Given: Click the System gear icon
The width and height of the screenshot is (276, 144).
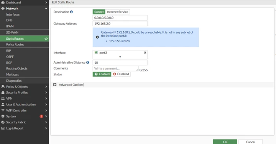Looking at the screenshot, I should click(x=3, y=116).
